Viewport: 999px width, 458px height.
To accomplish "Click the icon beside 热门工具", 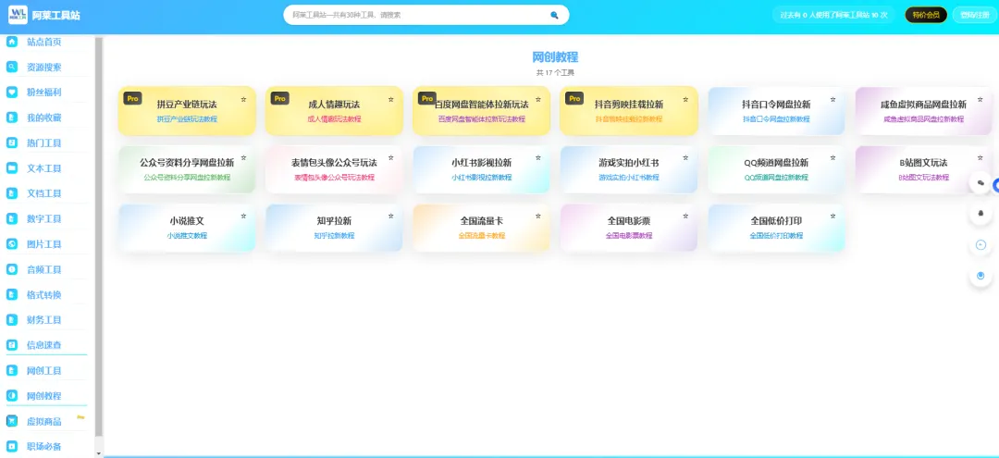I will click(x=11, y=142).
